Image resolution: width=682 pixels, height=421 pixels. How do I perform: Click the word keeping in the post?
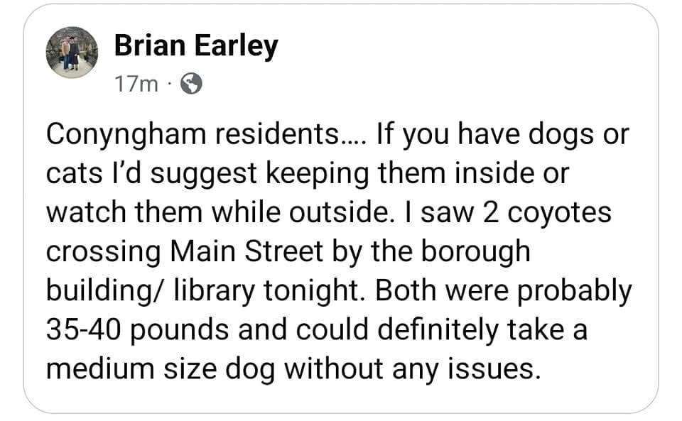[317, 175]
